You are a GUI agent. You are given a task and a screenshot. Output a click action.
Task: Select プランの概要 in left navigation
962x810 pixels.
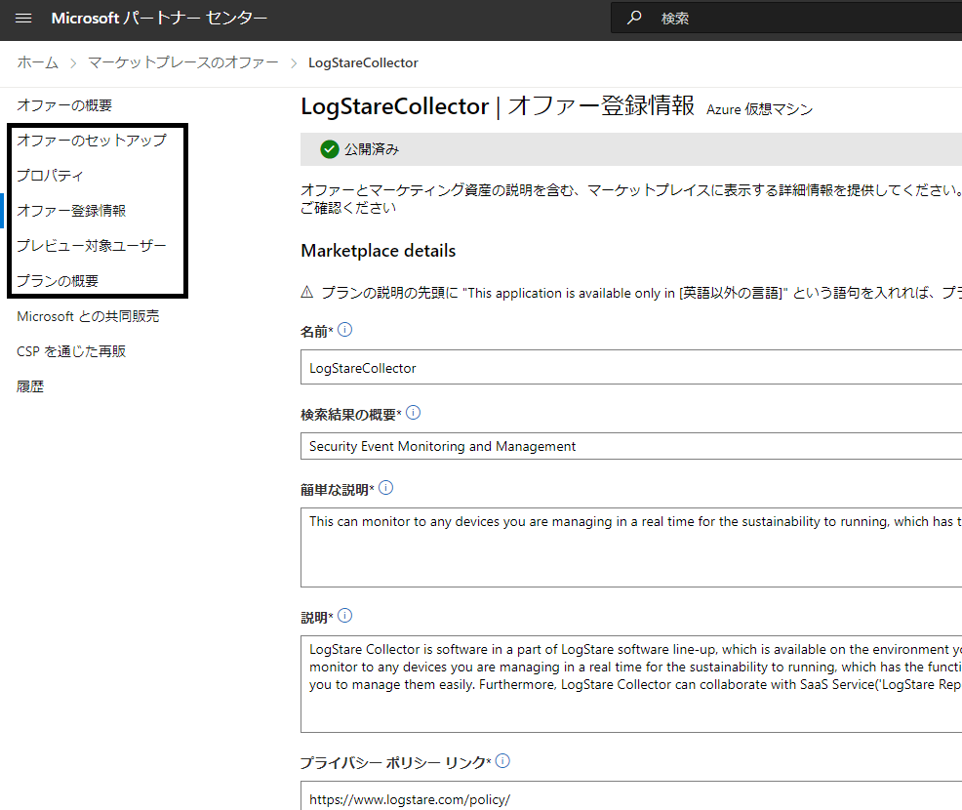tap(58, 281)
